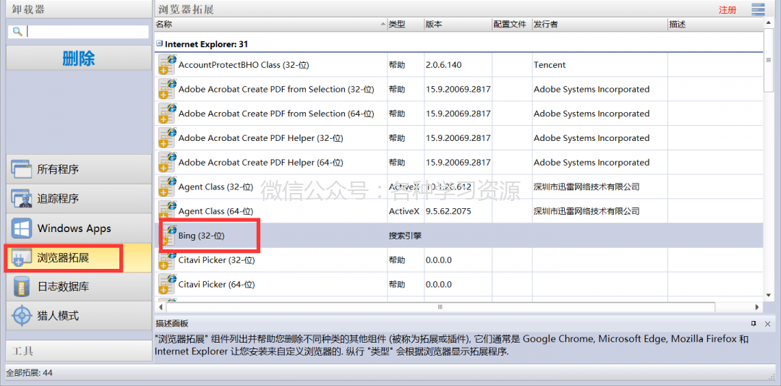Click the AccountProtectBHO Class extension icon
Viewport: 781px width, 386px height.
click(x=167, y=65)
